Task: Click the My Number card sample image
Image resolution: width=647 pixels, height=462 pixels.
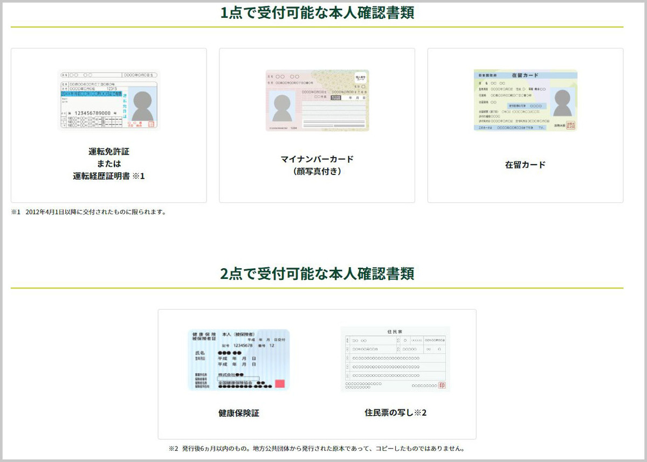Action: point(317,101)
